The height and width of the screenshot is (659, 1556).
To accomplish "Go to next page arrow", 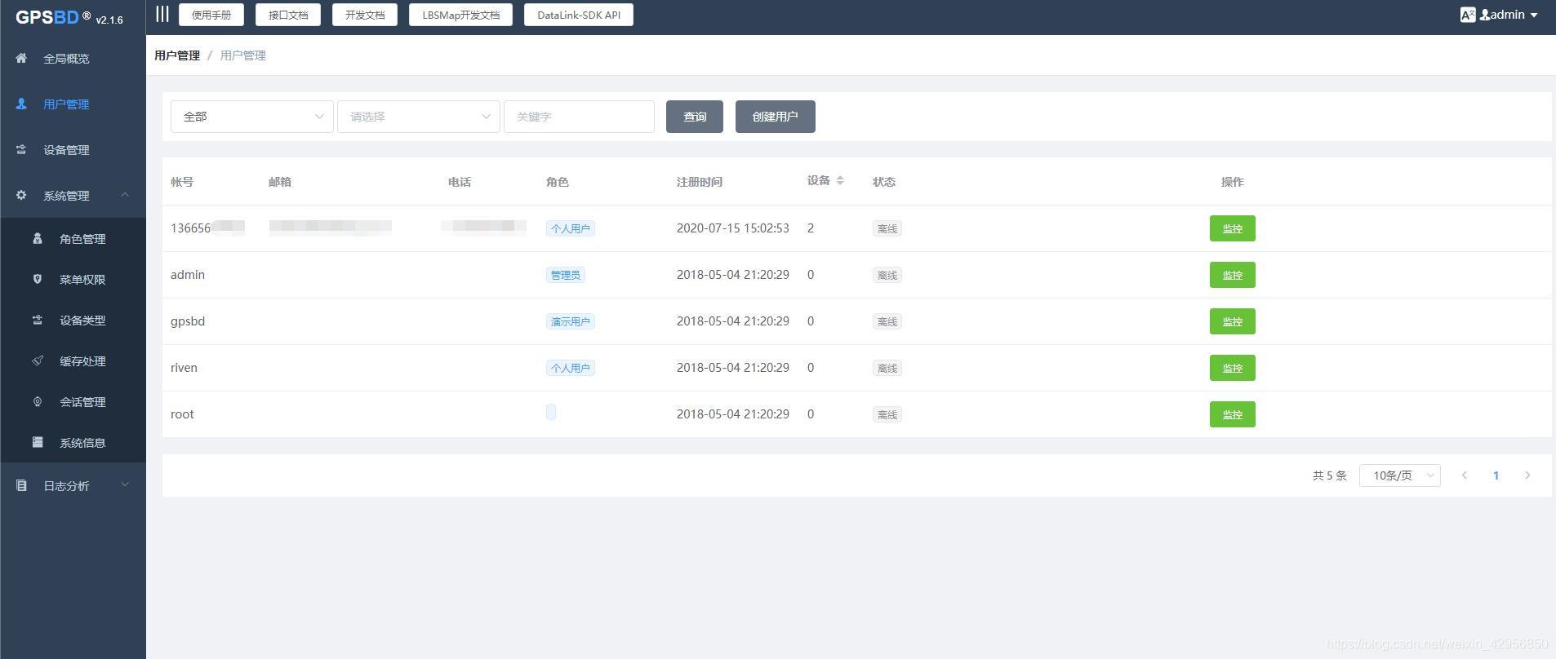I will [1527, 475].
